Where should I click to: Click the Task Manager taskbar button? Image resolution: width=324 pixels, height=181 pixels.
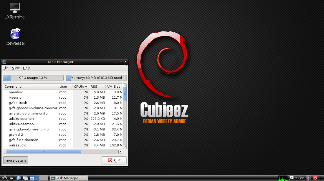68,178
